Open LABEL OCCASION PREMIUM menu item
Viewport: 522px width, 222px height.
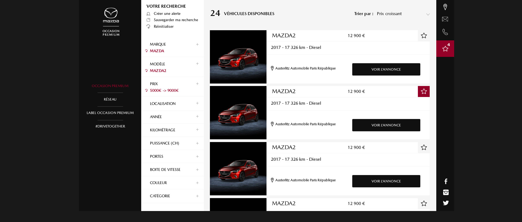[110, 113]
